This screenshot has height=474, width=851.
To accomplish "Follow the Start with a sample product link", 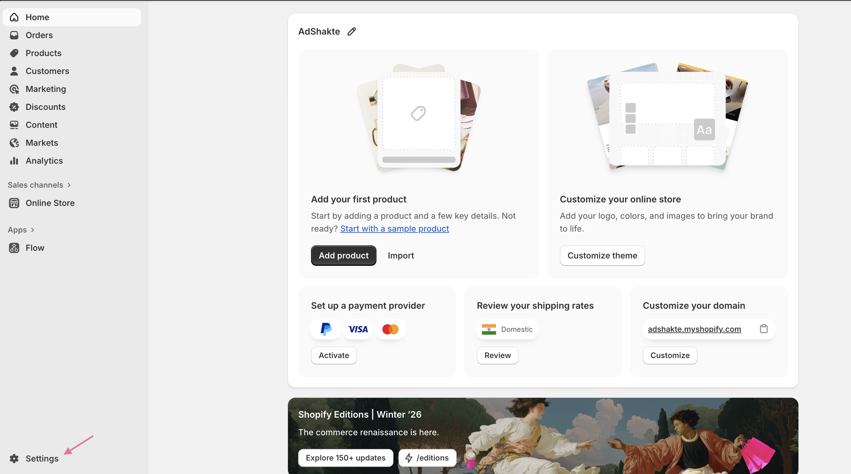I will click(x=394, y=229).
